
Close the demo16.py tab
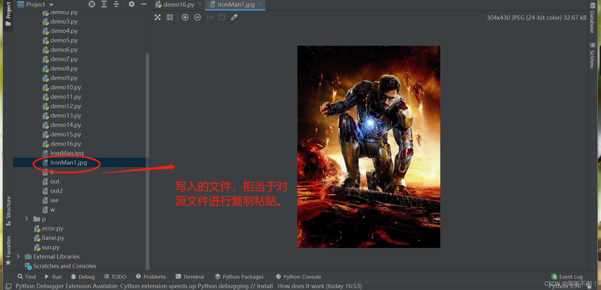coord(200,4)
